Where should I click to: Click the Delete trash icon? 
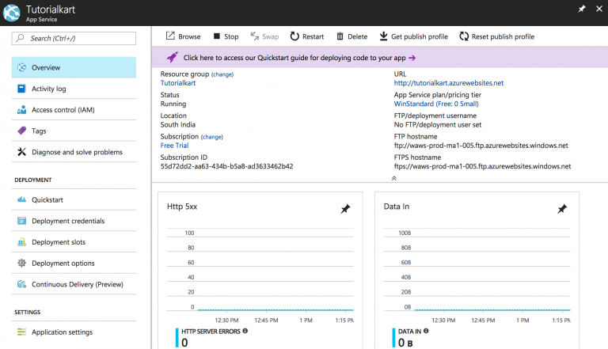[x=340, y=36]
